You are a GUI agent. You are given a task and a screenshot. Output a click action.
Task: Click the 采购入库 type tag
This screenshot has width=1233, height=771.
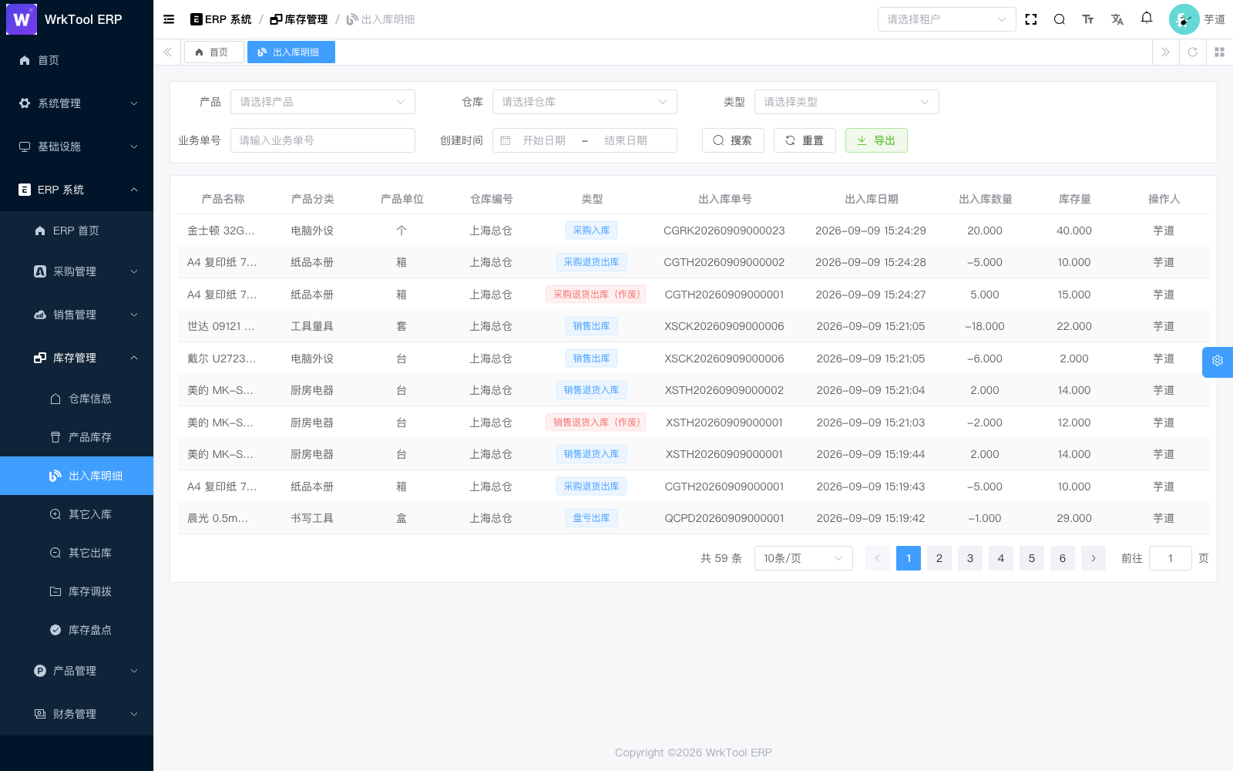point(591,231)
